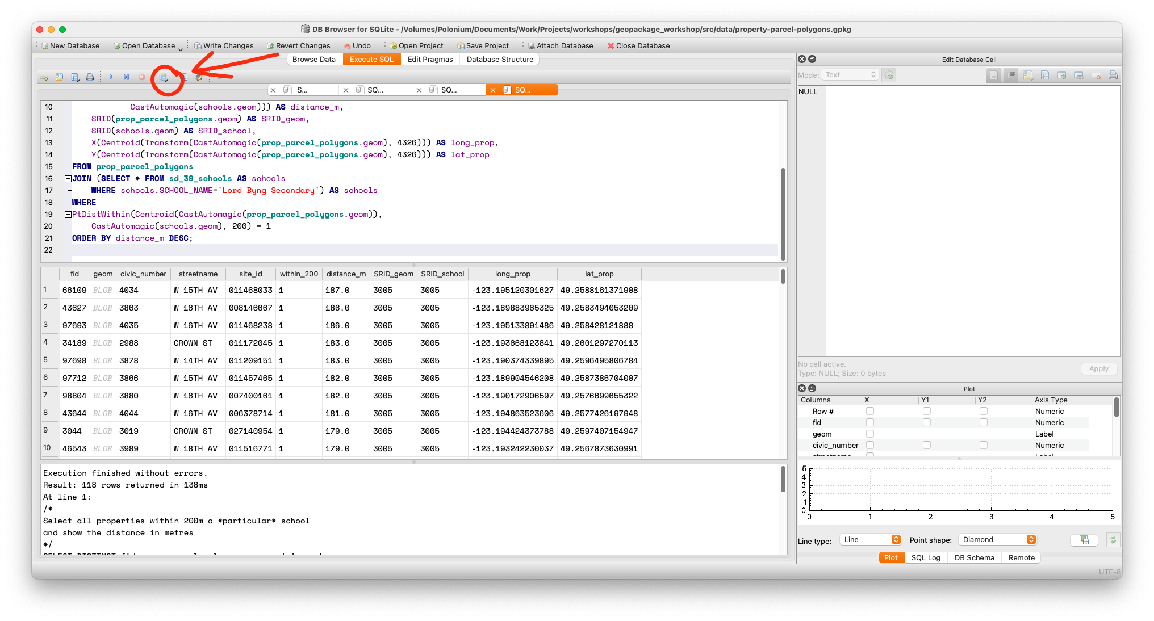Open the Mode dropdown in Edit Database Cell
The width and height of the screenshot is (1154, 621).
click(850, 74)
